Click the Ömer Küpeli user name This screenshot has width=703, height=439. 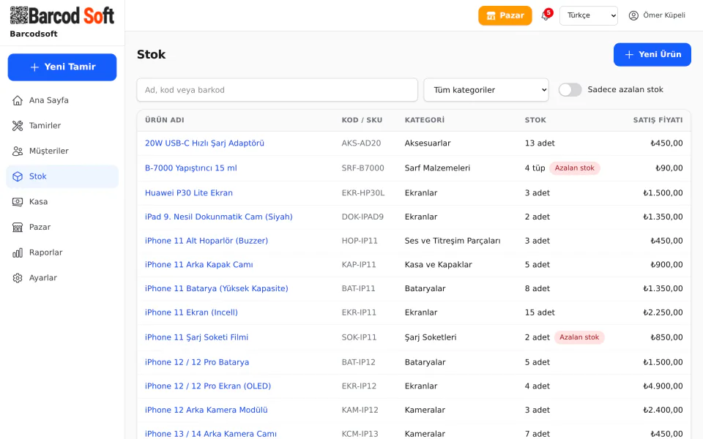point(664,15)
